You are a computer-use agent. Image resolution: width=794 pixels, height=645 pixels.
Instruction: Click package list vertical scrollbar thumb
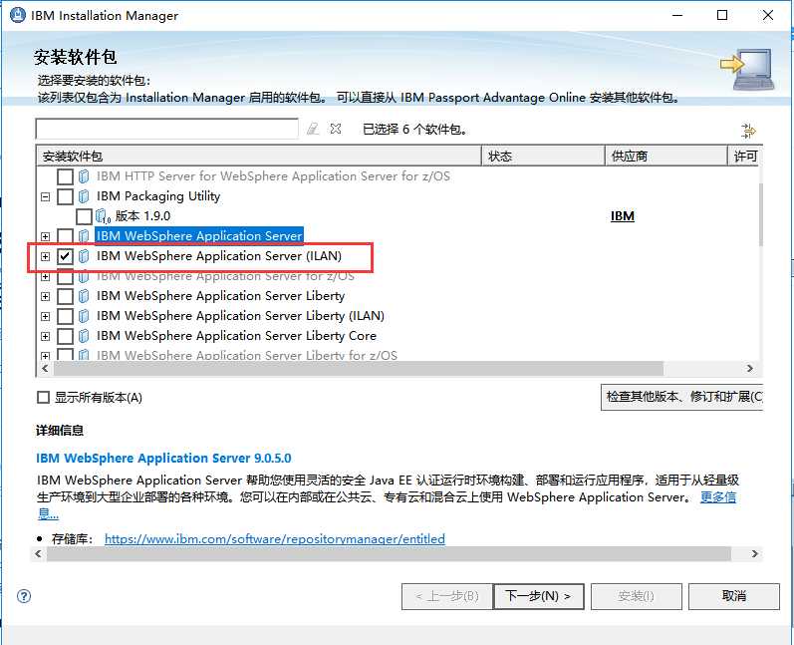[x=760, y=214]
